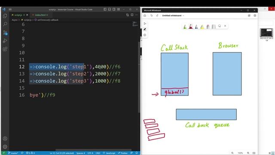Screen dimensions: 275x155
Task: Open the Extensions view in VS Code
Action: click(x=5, y=49)
